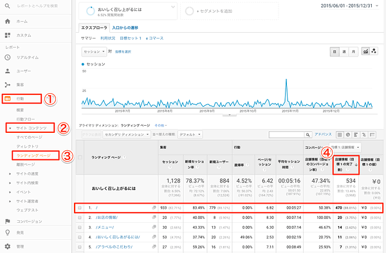Open the /お店の情報/ landing page link
This screenshot has height=253, width=386.
tap(107, 218)
